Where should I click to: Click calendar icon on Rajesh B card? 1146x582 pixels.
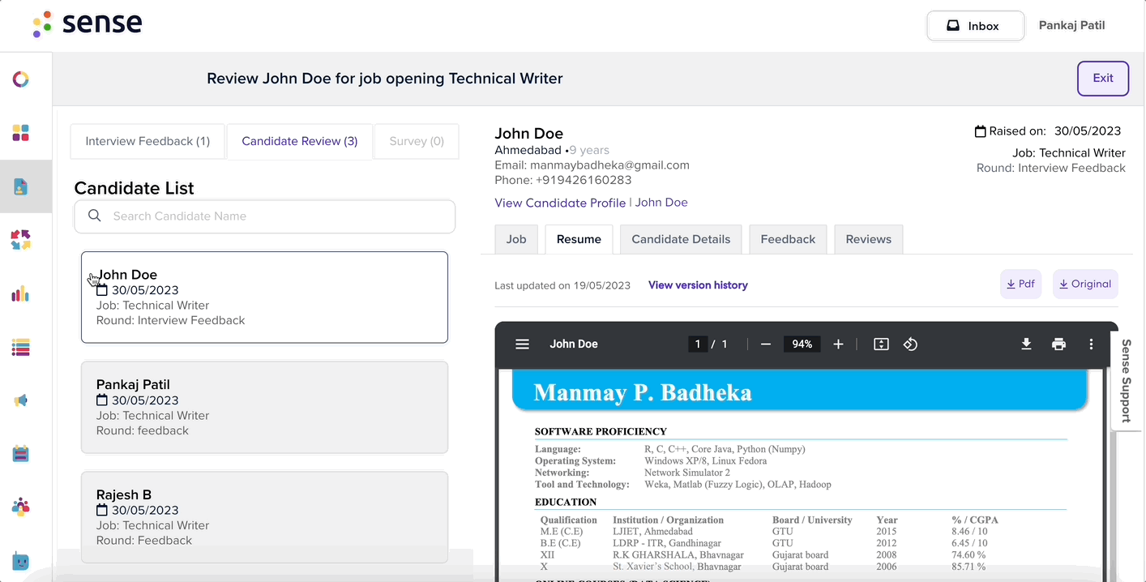[102, 511]
